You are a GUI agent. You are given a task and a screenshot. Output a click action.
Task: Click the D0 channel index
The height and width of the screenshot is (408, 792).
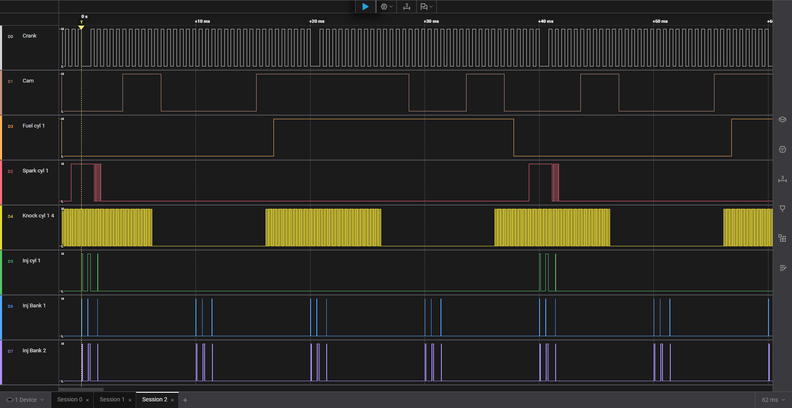coord(10,37)
